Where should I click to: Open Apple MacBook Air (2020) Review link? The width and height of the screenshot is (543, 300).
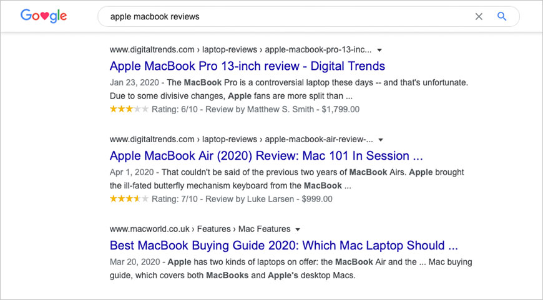tap(267, 156)
